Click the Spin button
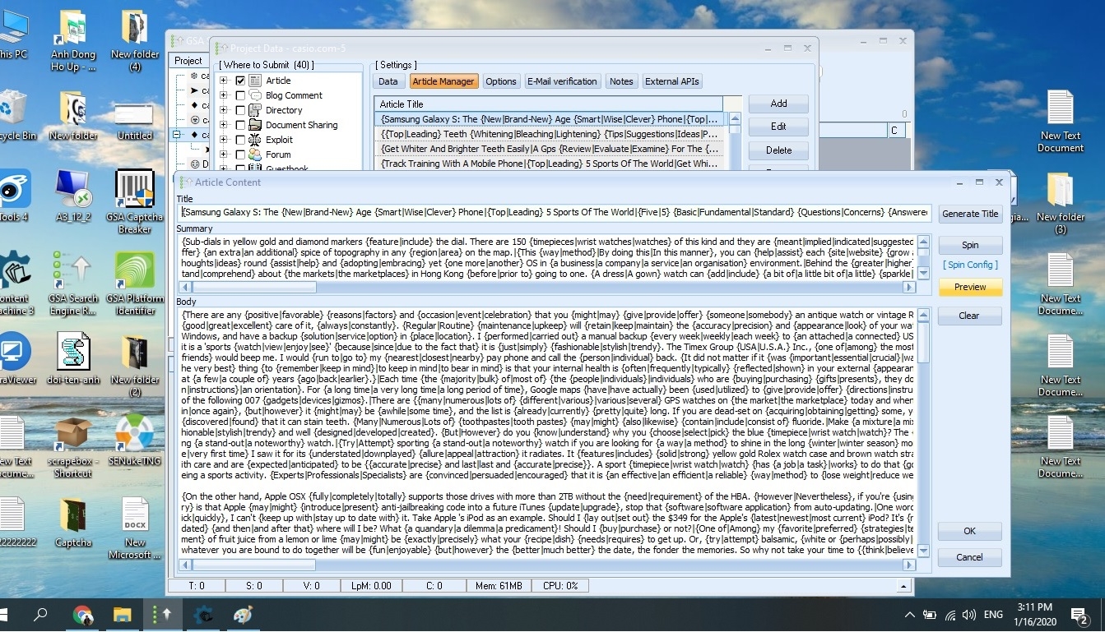The image size is (1105, 632). tap(970, 245)
